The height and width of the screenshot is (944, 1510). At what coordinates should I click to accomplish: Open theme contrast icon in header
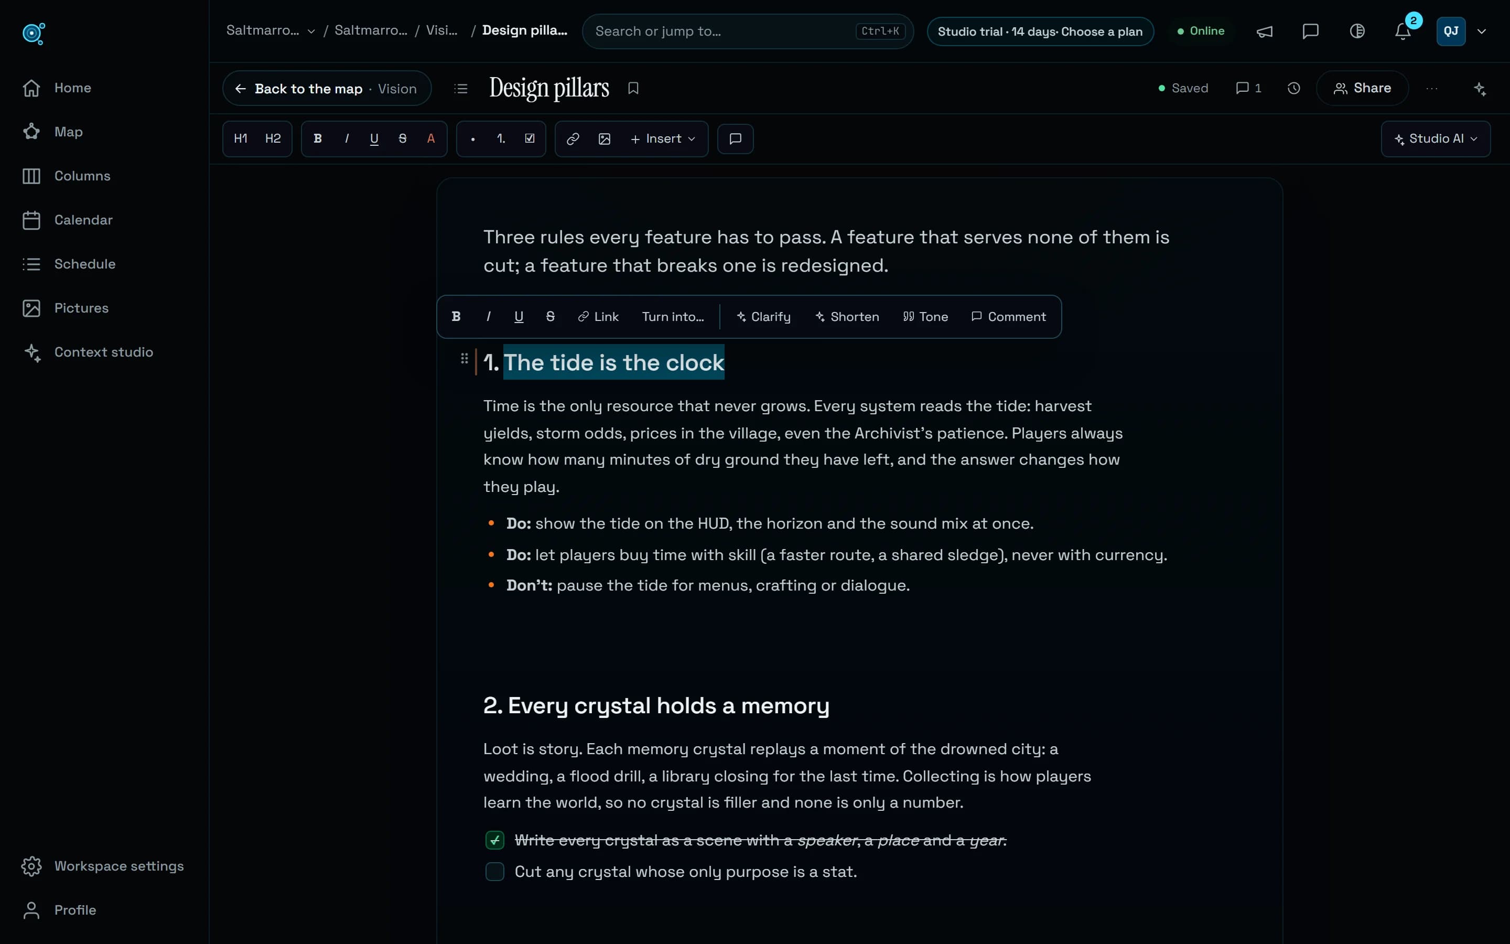click(1357, 31)
